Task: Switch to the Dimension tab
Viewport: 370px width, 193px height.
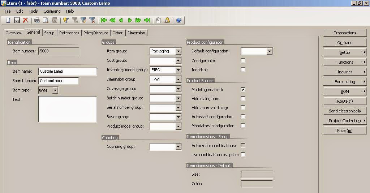Action: [136, 33]
